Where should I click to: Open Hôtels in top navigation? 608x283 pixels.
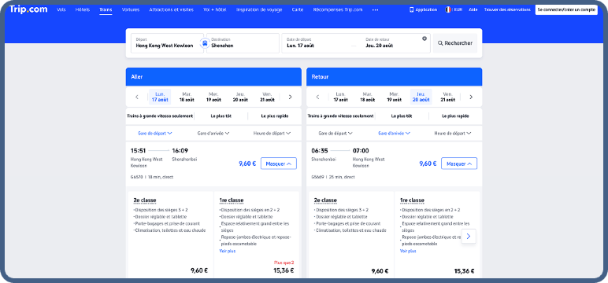coord(83,9)
